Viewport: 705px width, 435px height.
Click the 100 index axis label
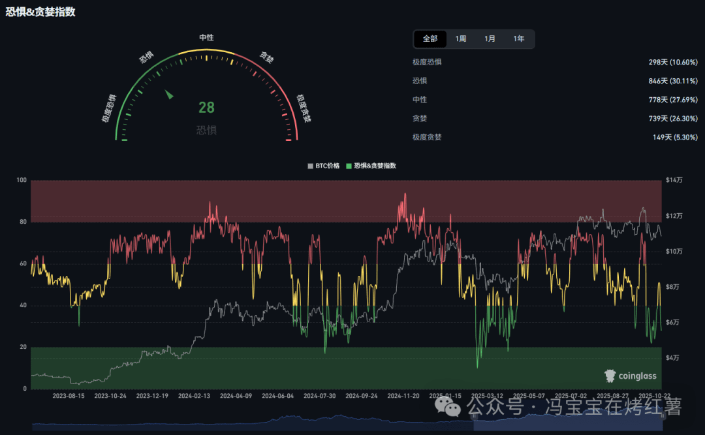coord(22,180)
